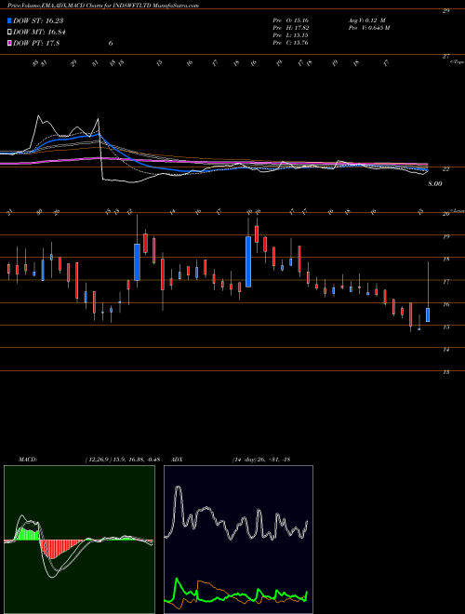Click the ADX values '(14 day) 26, +31, -18'

260,460
